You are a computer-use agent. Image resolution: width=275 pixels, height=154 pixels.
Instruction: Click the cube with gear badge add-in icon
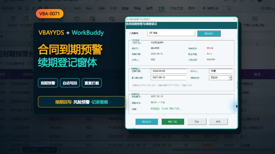(92, 19)
